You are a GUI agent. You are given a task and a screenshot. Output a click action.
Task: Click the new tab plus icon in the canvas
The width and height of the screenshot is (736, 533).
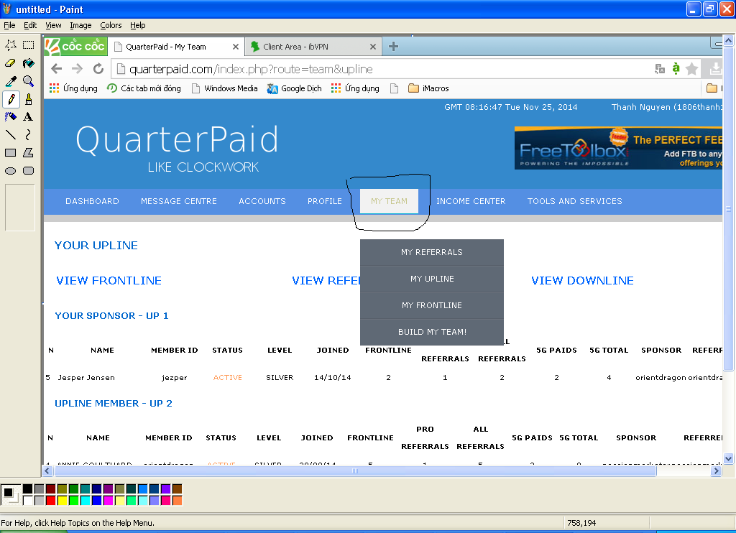pos(393,46)
